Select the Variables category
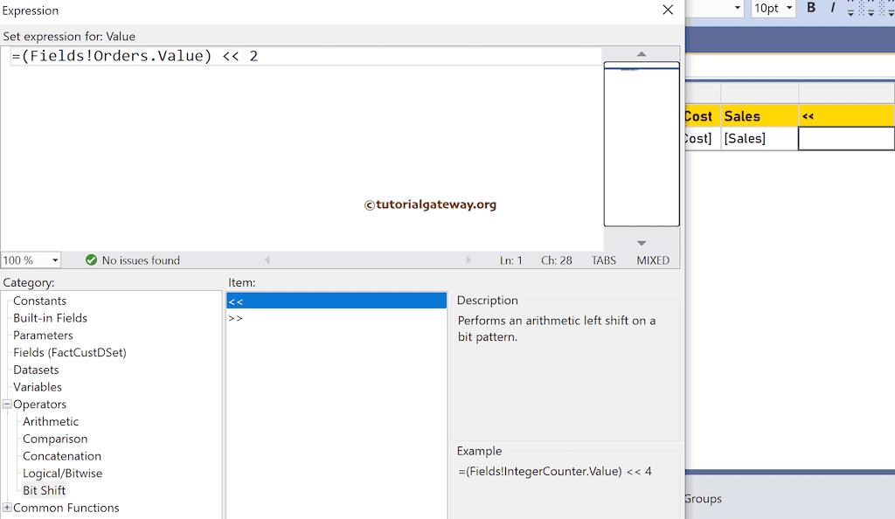This screenshot has width=895, height=519. pyautogui.click(x=37, y=387)
